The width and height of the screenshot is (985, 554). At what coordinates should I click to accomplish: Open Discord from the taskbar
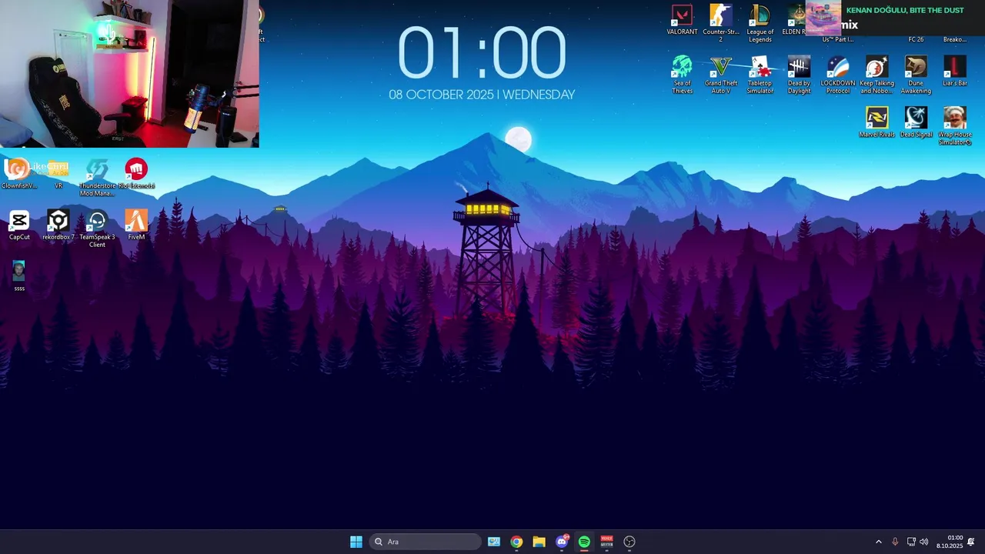click(x=562, y=542)
